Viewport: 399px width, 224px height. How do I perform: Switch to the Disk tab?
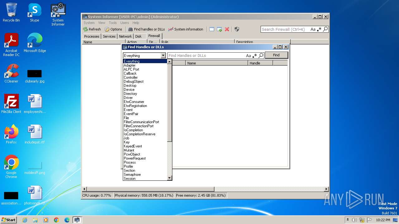coord(138,36)
